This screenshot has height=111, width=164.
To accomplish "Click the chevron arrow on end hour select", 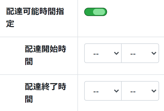I will tap(116, 91).
